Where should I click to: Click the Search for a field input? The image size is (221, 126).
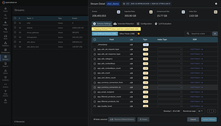pyautogui.click(x=198, y=34)
